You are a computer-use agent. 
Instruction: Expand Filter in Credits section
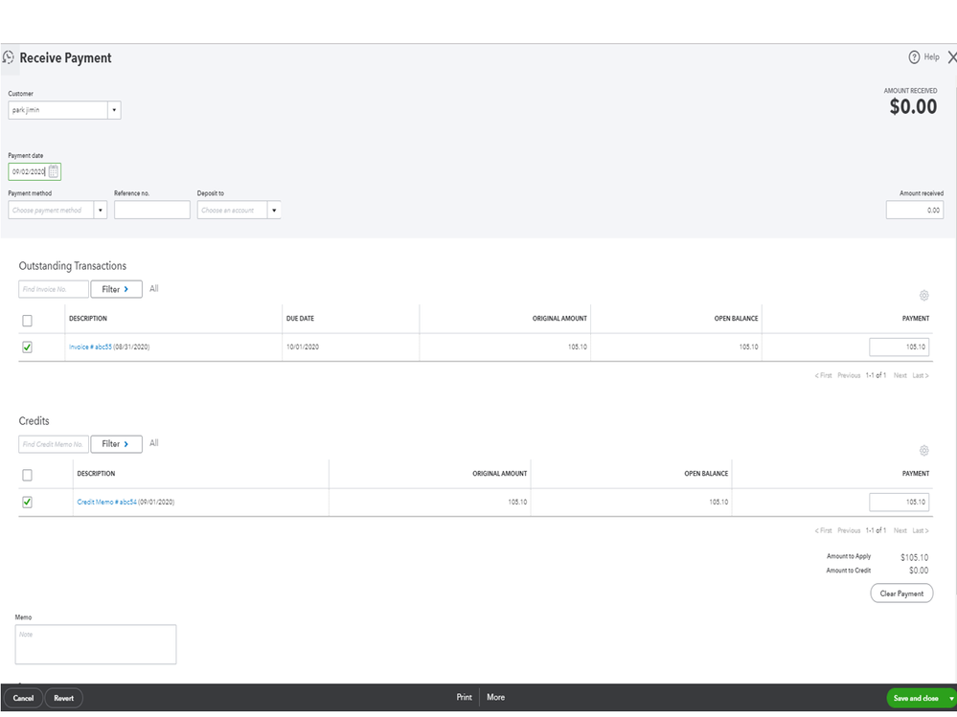(116, 444)
